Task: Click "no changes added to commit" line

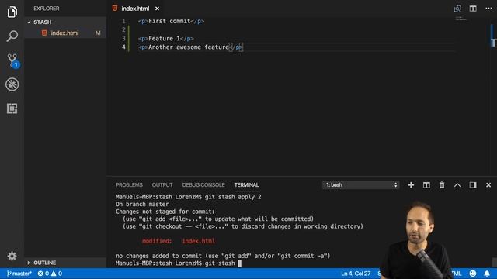Action: pyautogui.click(x=223, y=256)
